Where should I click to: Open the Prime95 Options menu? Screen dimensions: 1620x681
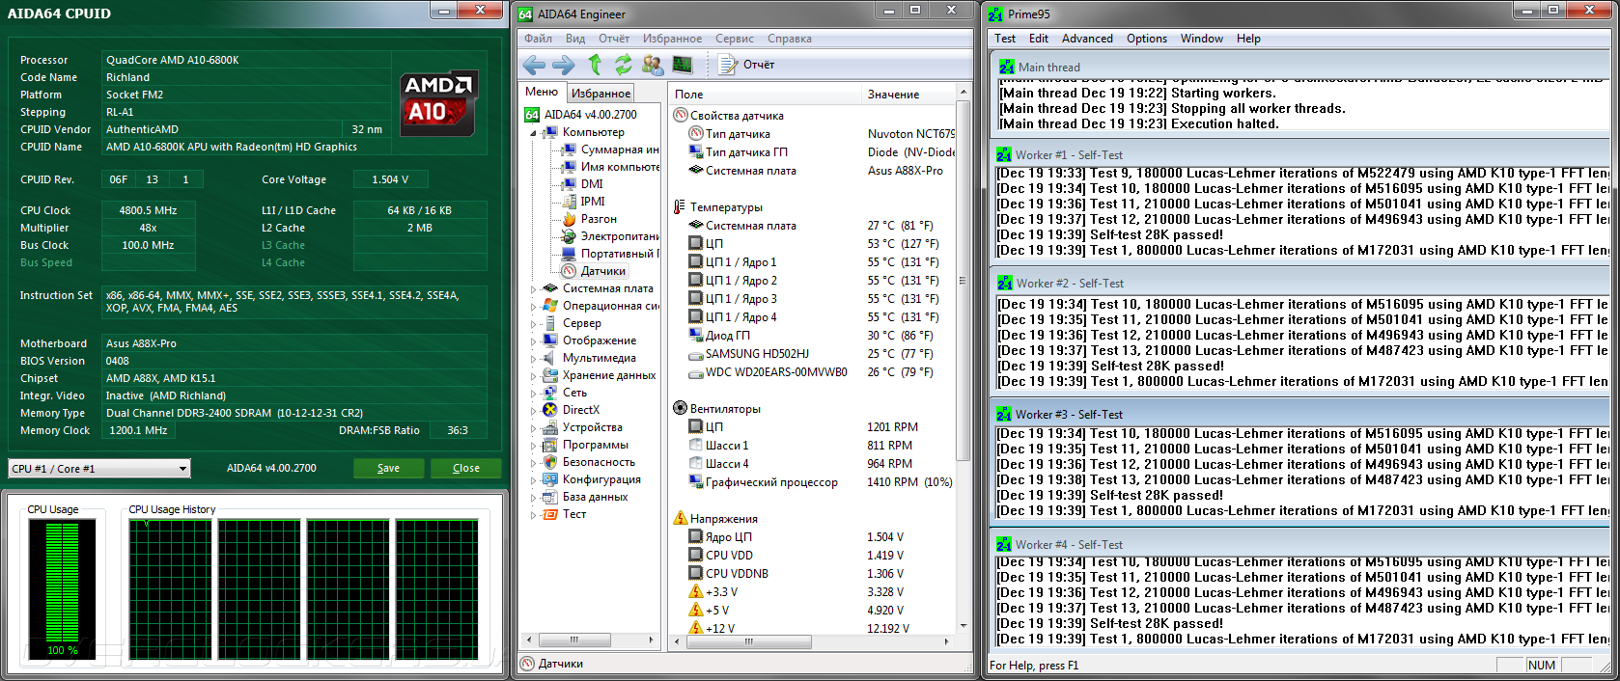(x=1147, y=39)
